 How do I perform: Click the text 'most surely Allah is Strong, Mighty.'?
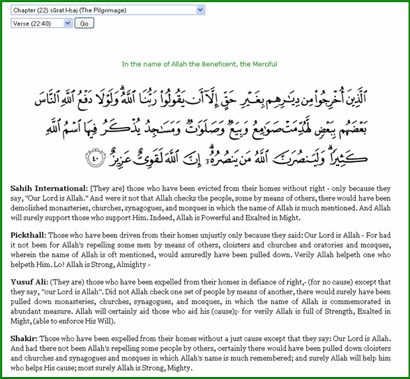click(135, 368)
